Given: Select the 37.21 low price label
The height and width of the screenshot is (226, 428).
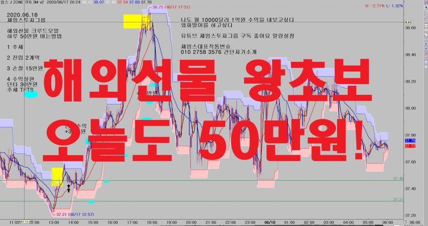Looking at the screenshot, I should [68, 214].
